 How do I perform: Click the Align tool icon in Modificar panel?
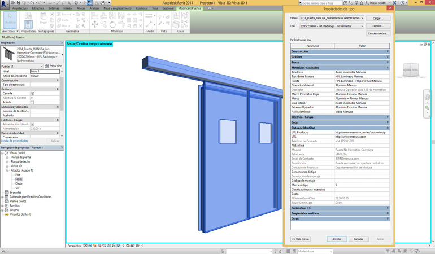(94, 16)
